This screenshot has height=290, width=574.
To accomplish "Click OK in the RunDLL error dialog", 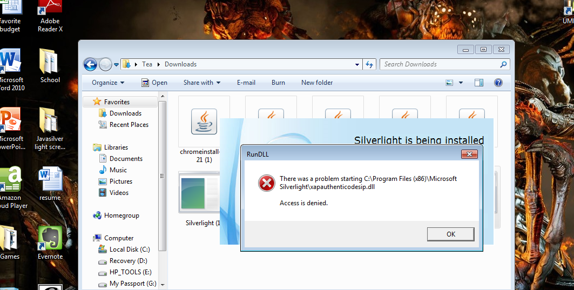I will tap(451, 234).
